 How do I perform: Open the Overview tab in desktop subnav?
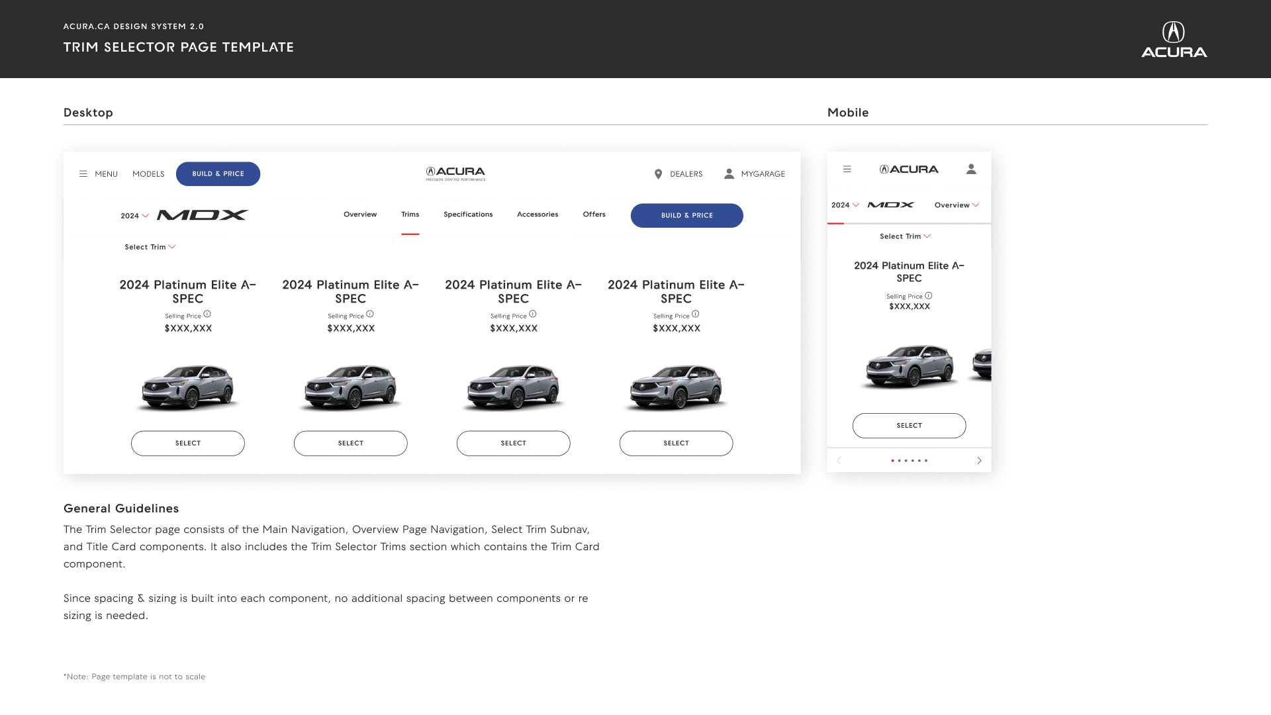360,215
